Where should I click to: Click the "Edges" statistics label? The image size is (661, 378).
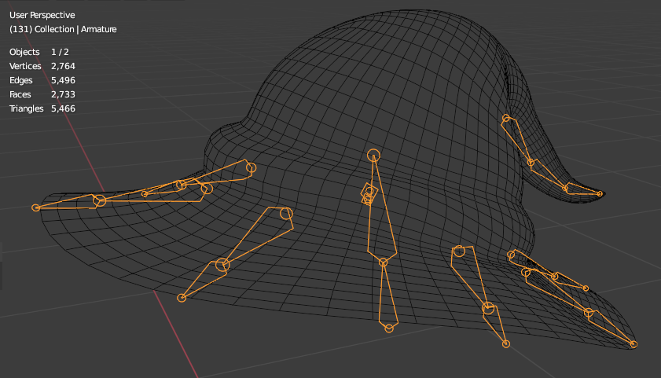tap(21, 80)
